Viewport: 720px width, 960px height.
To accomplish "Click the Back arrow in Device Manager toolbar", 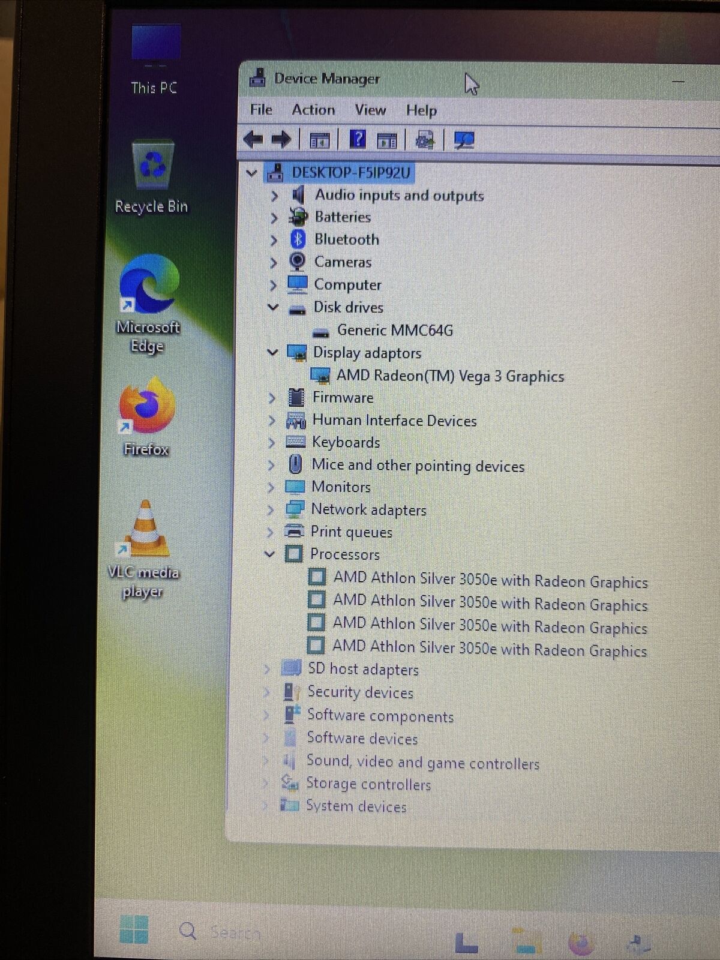I will point(253,140).
